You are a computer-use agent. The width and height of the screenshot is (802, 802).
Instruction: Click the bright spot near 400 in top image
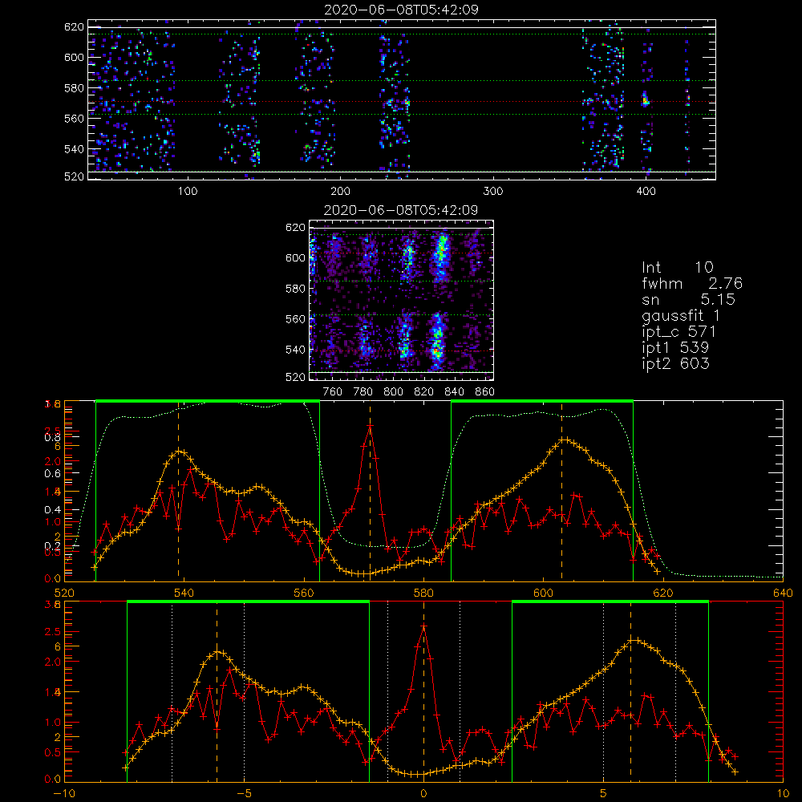[646, 99]
